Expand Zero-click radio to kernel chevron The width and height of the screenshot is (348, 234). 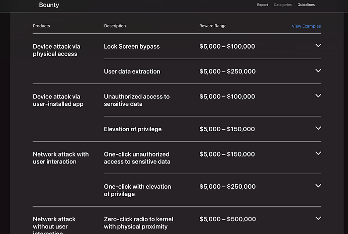[318, 218]
